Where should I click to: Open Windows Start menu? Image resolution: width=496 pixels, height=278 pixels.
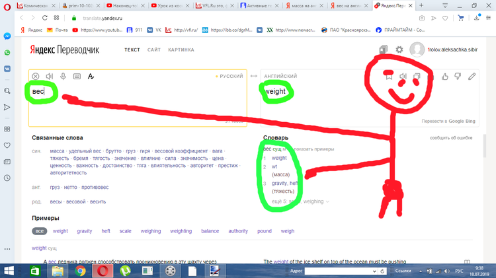9,271
